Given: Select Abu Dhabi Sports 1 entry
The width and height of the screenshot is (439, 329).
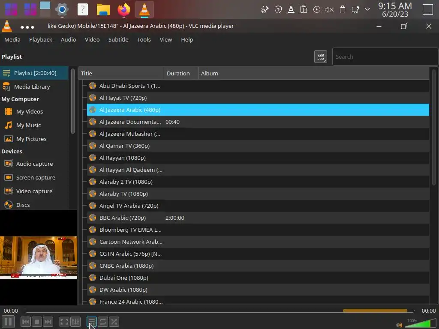Looking at the screenshot, I should (x=258, y=86).
